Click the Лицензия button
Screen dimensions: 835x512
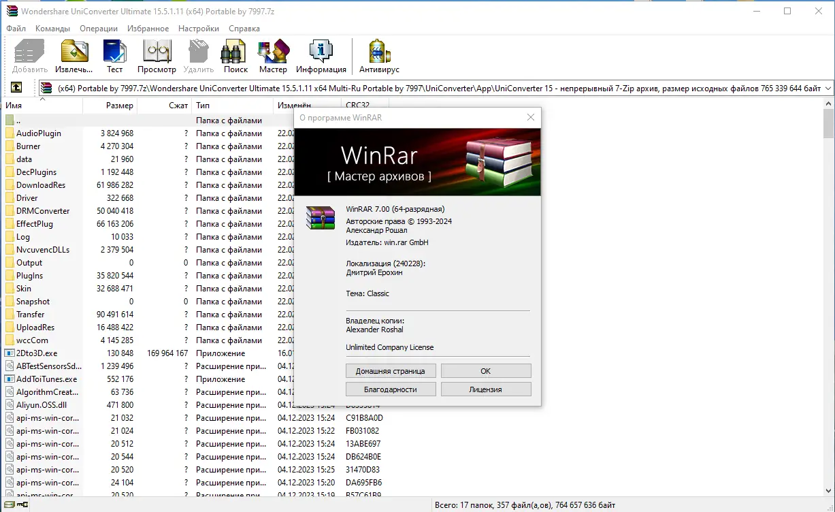point(486,389)
